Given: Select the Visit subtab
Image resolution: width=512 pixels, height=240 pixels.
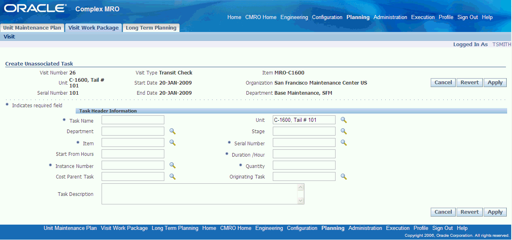Looking at the screenshot, I should [9, 36].
